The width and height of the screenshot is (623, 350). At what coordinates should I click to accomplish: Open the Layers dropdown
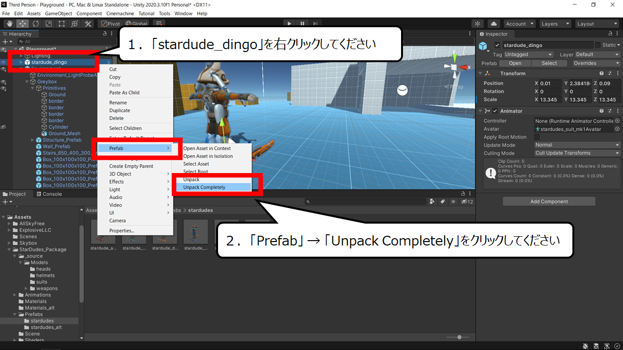[554, 24]
